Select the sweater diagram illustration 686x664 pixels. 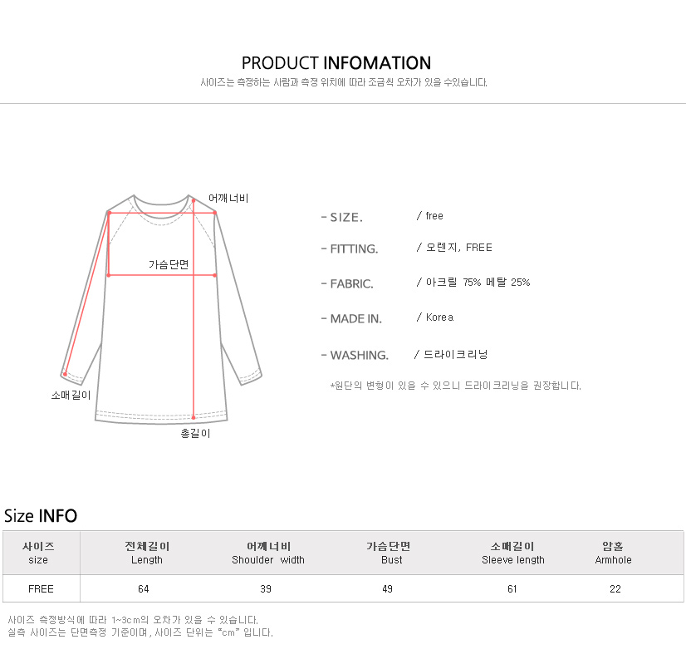click(161, 309)
